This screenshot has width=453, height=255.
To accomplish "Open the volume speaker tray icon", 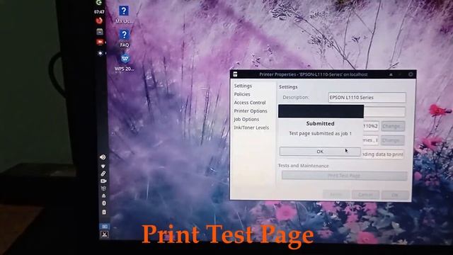I will point(103,157).
